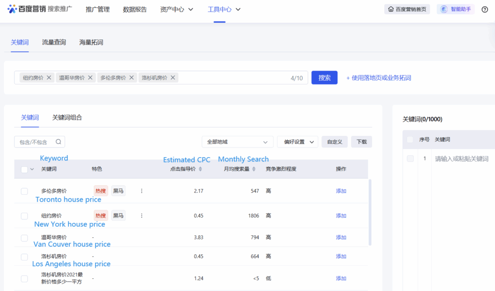Select the top 关键词 tab

pos(19,42)
